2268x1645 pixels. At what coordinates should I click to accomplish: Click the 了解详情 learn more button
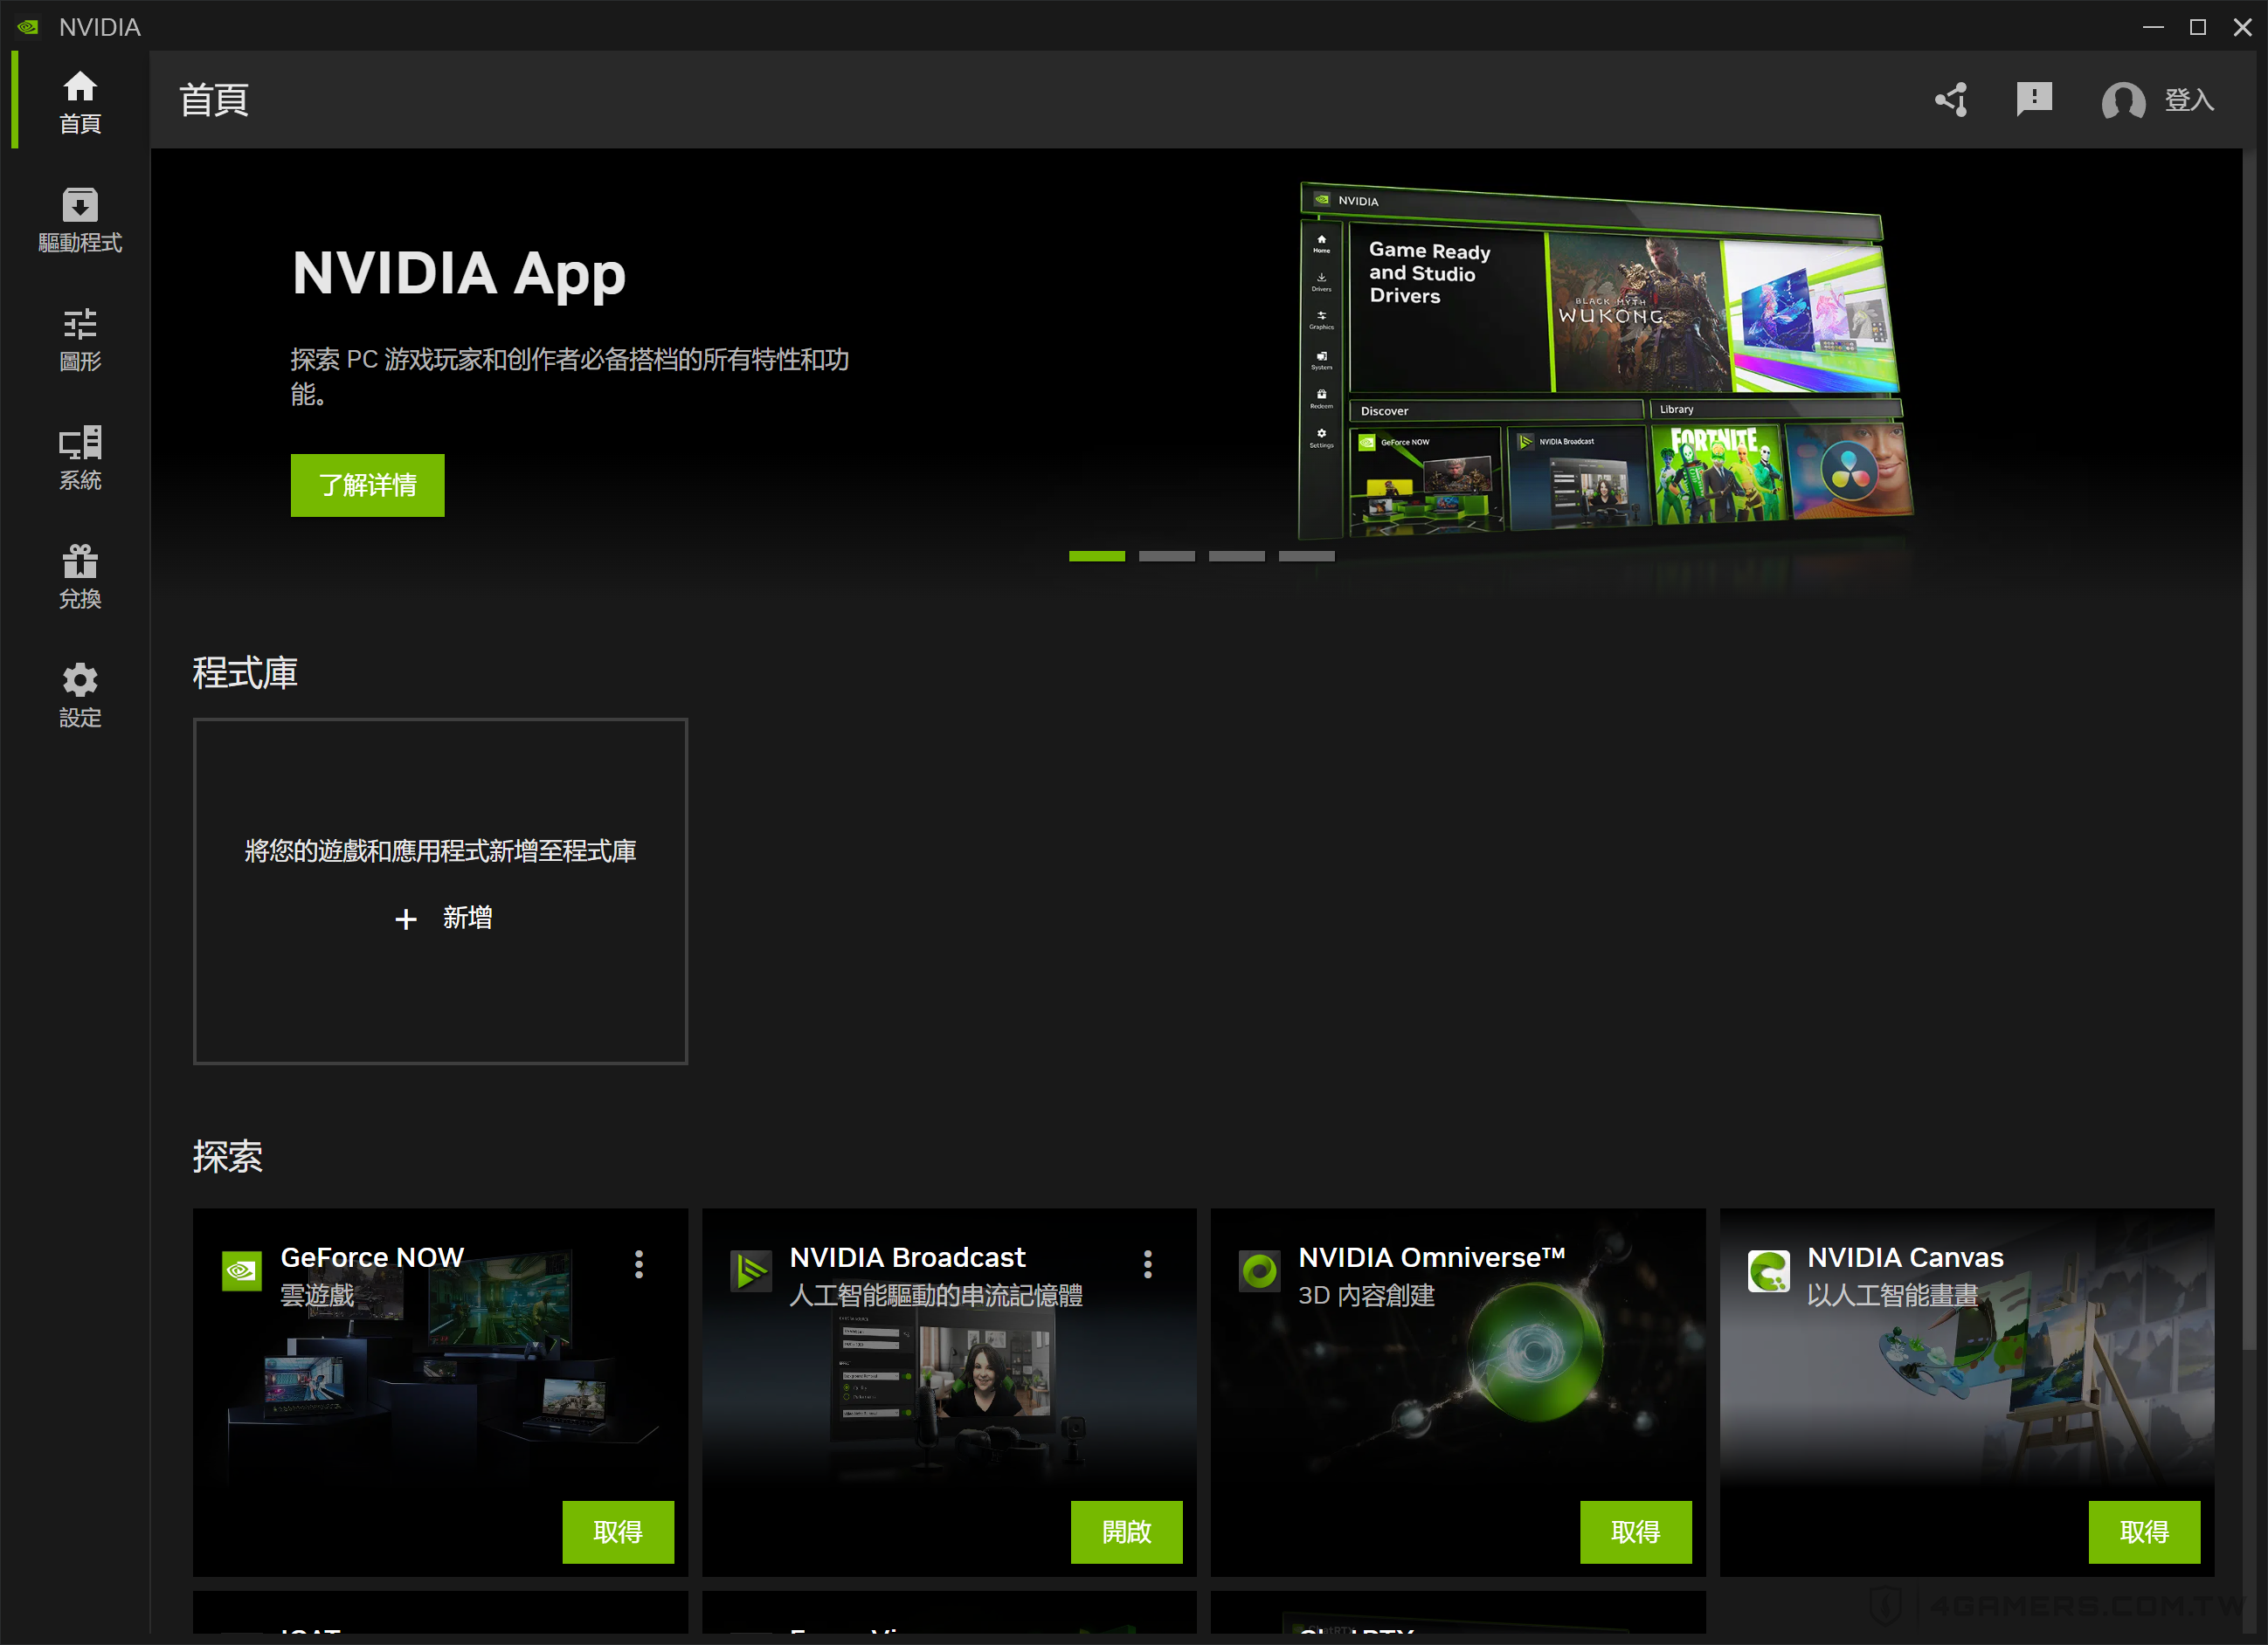coord(367,485)
